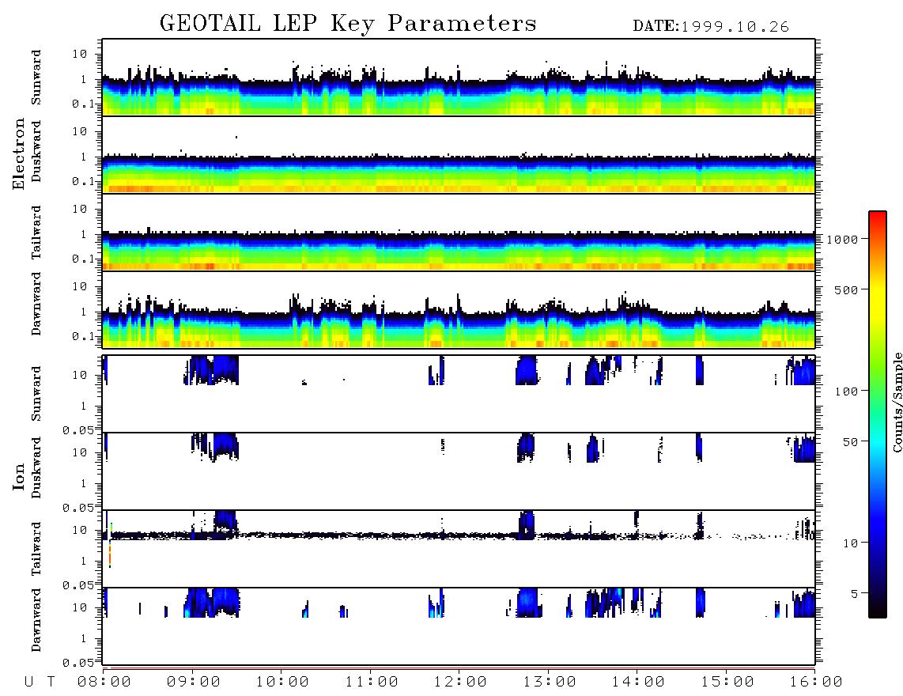Click the time axis label '10:00'
This screenshot has height=696, width=903.
(282, 682)
